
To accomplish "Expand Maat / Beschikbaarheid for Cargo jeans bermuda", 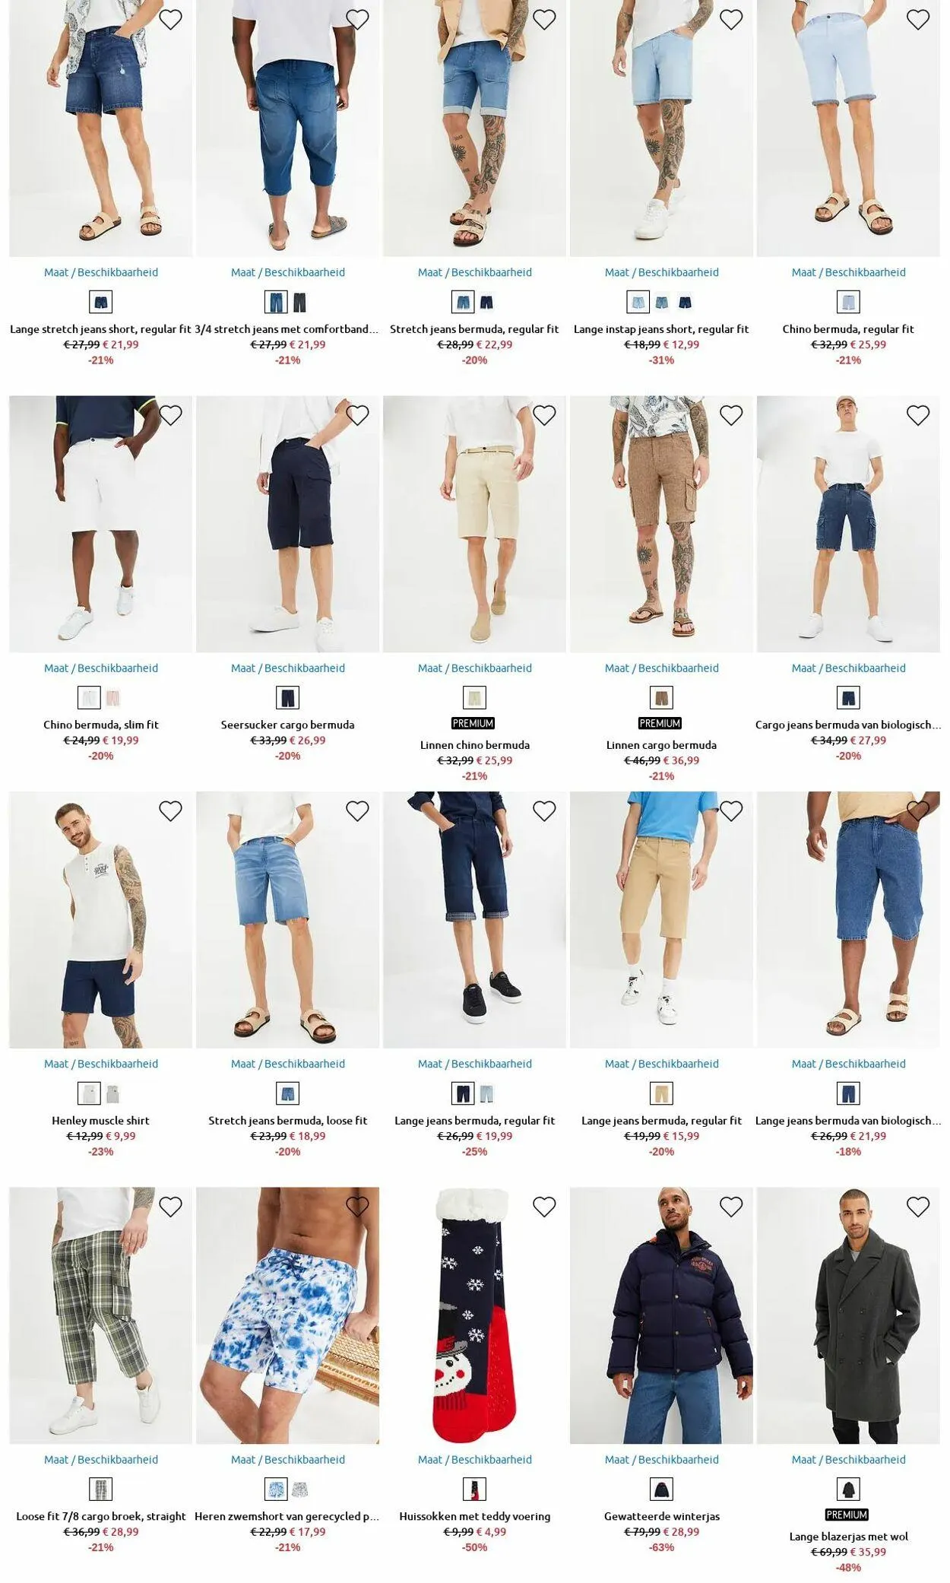I will point(849,668).
